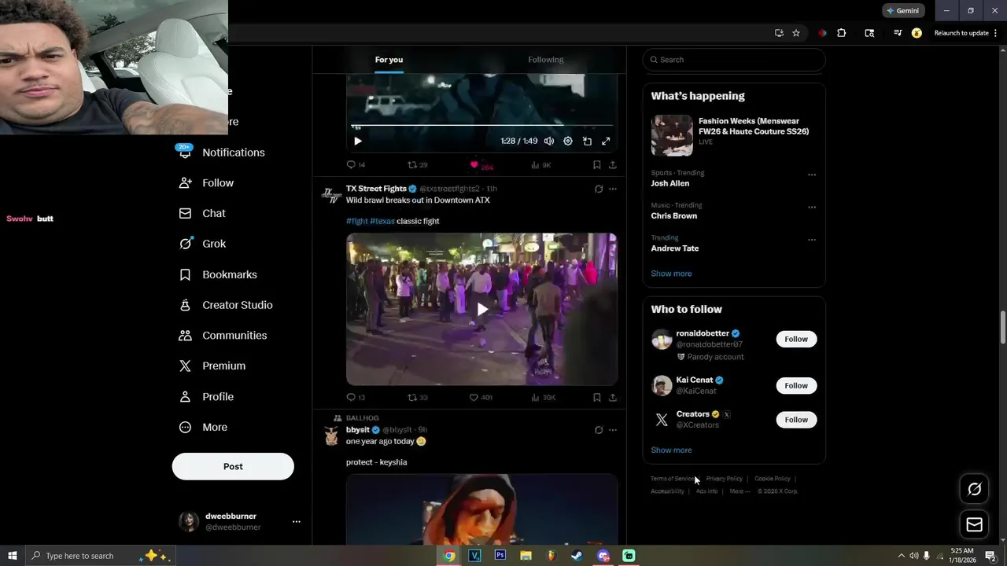
Task: Expand the top video to fullscreen
Action: click(x=606, y=141)
